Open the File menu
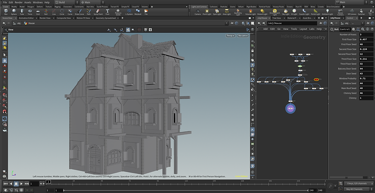The width and height of the screenshot is (375, 193). (5, 3)
